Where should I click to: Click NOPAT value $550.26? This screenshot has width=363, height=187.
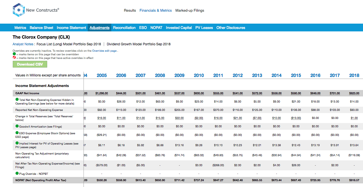click(x=102, y=180)
